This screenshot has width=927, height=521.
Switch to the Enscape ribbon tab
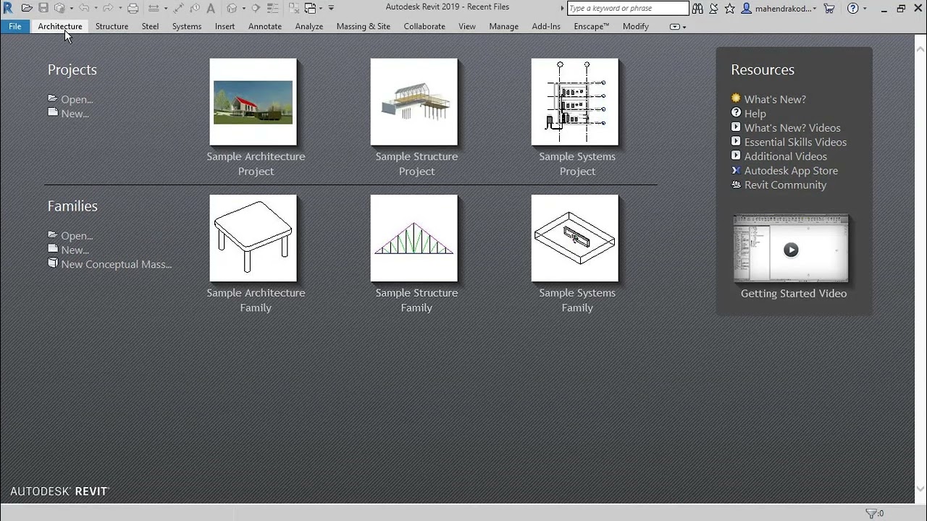(591, 26)
